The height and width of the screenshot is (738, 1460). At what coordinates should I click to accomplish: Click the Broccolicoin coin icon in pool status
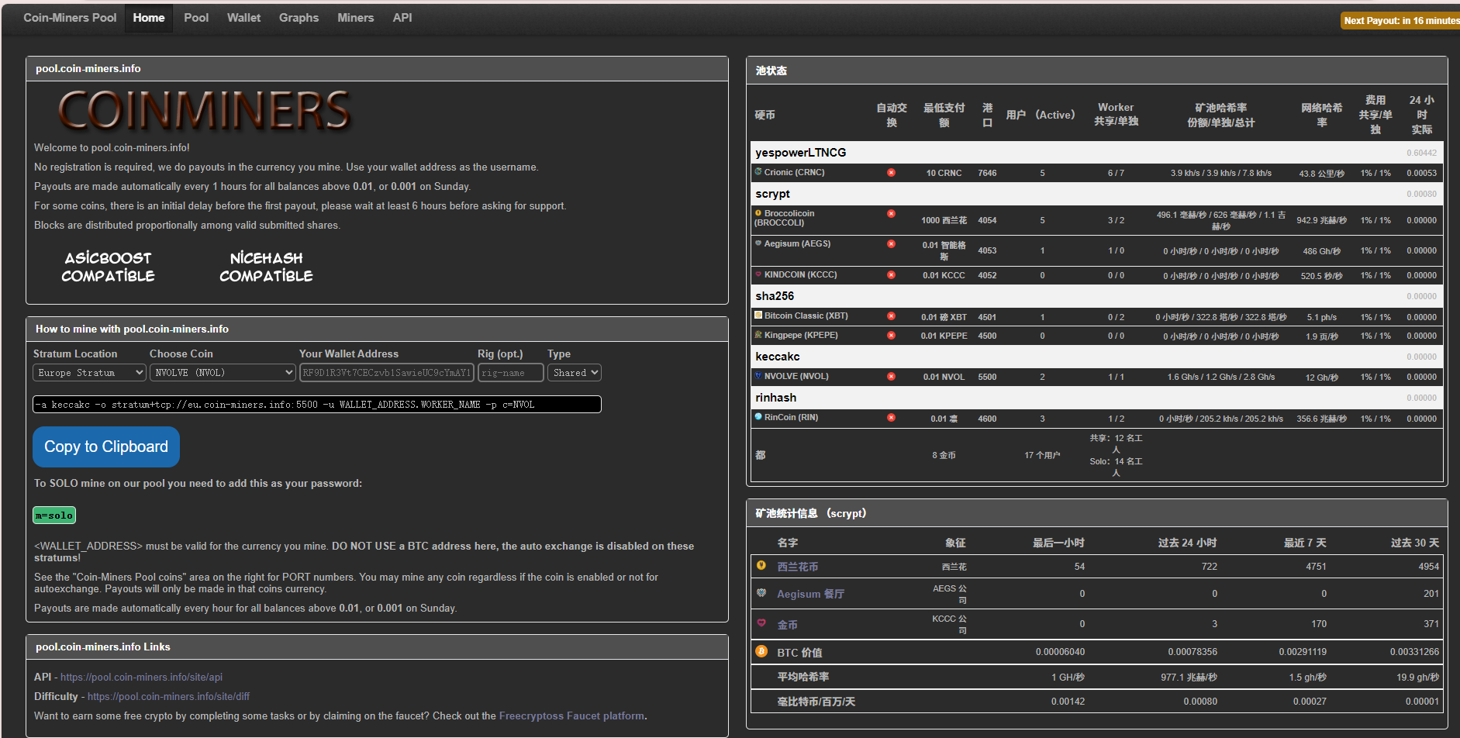click(758, 213)
